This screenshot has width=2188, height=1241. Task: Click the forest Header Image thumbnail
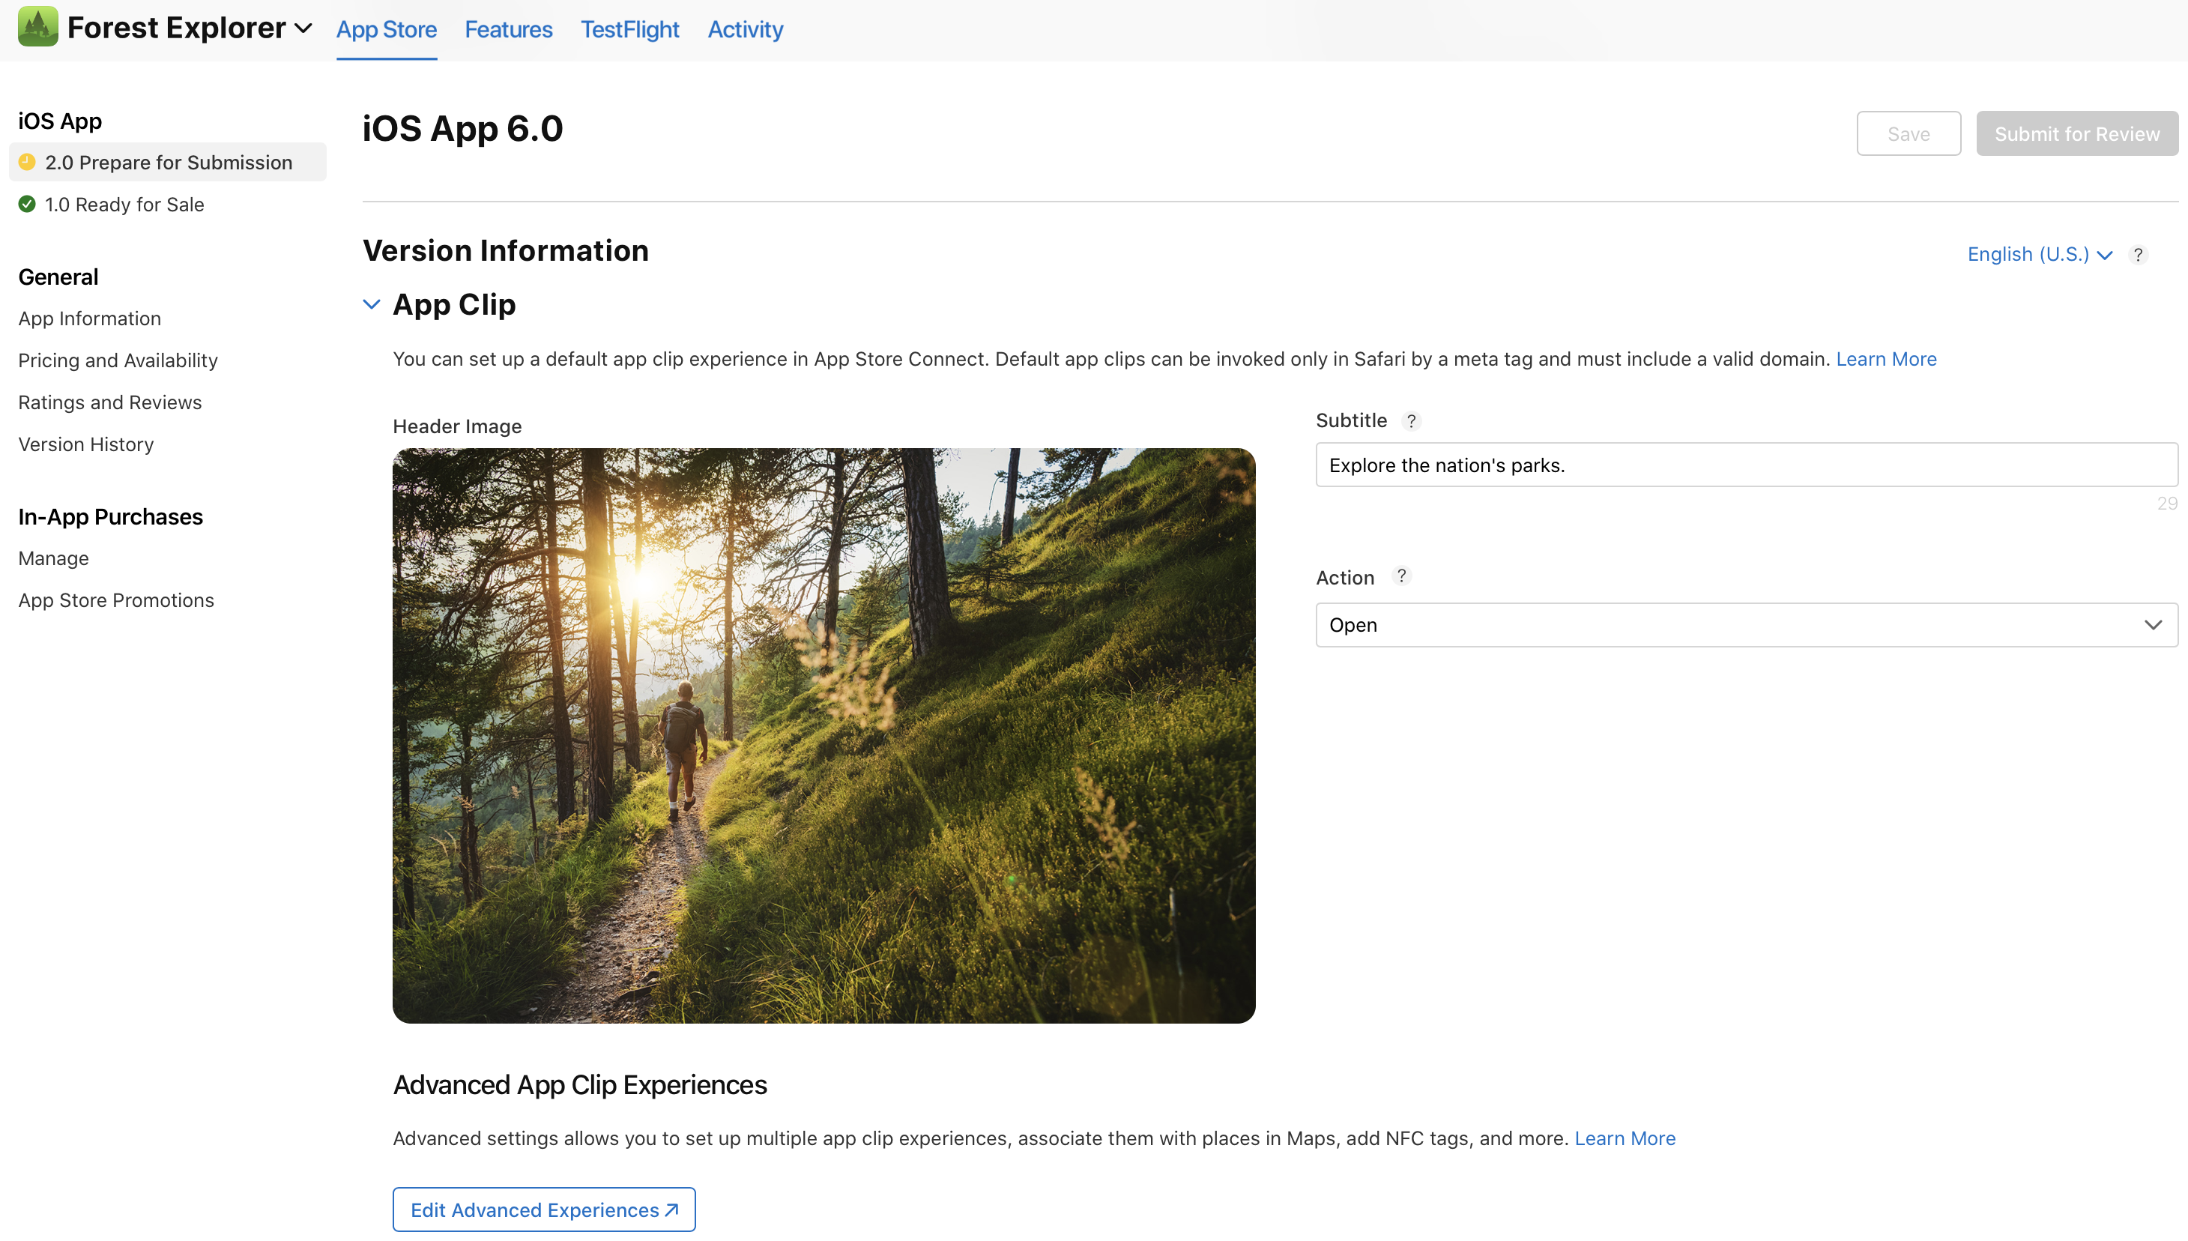pos(824,737)
